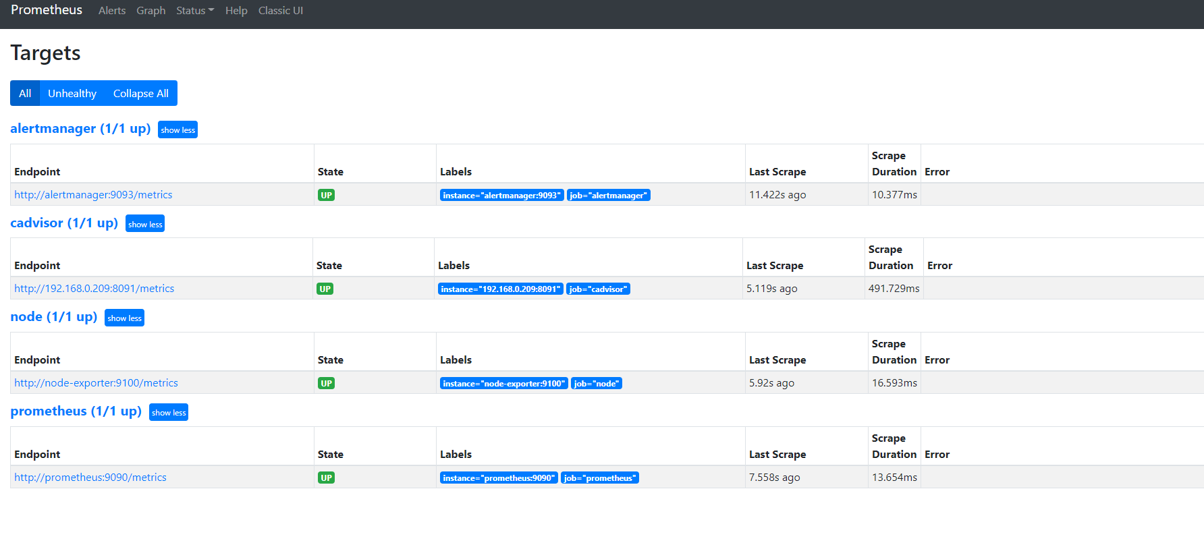Open http://192.168.0.209:8091/metrics endpoint link
Viewport: 1204px width, 547px height.
pos(94,288)
